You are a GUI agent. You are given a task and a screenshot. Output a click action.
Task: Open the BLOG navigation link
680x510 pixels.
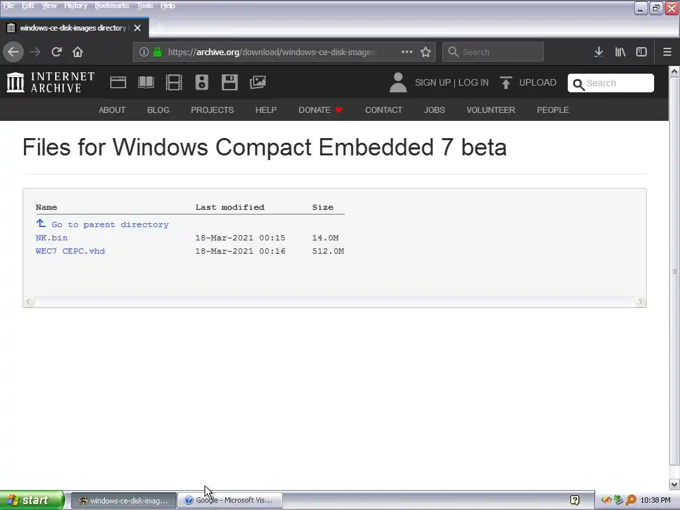tap(158, 110)
